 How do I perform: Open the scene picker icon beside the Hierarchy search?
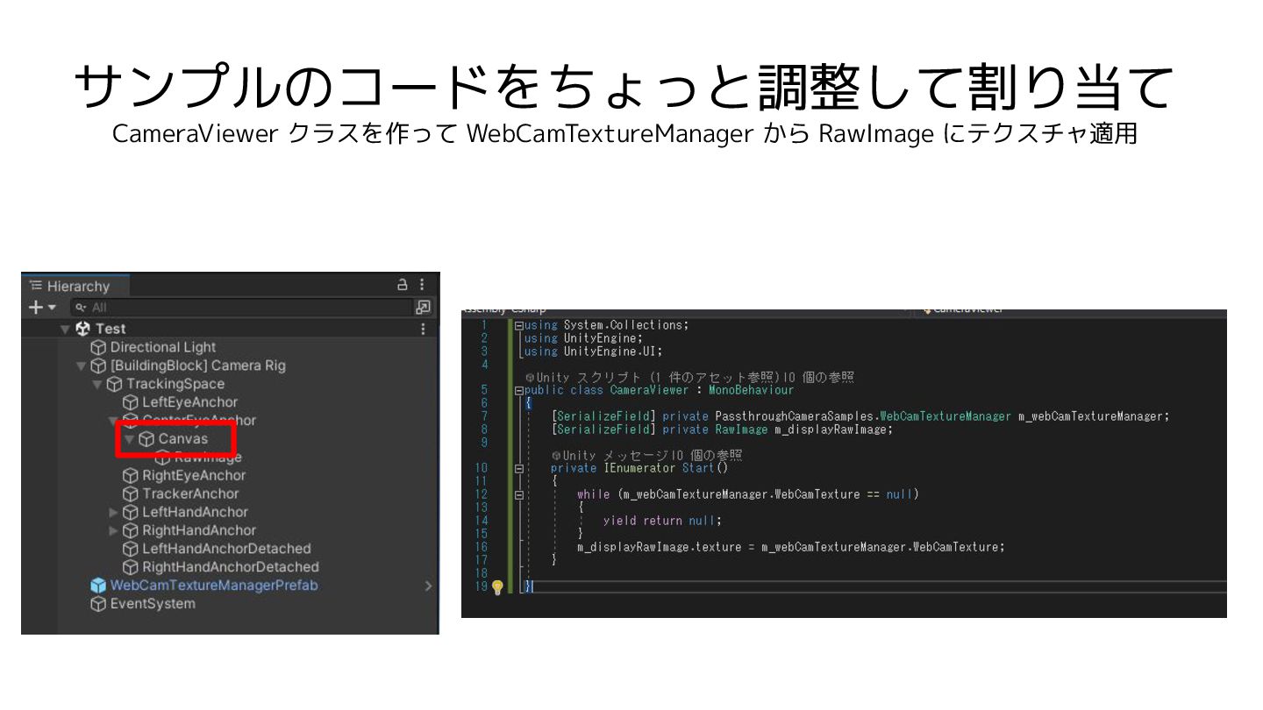coord(424,307)
